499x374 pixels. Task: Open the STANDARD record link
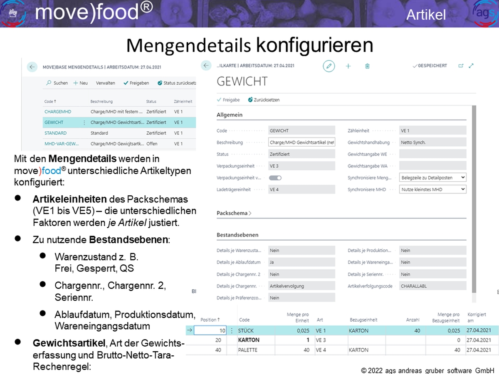55,133
